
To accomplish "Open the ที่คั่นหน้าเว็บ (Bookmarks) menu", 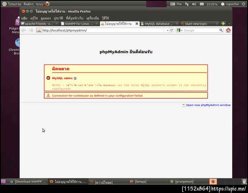I will (x=75, y=18).
